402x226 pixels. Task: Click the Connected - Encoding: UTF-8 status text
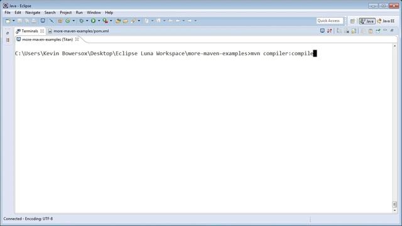pyautogui.click(x=28, y=219)
